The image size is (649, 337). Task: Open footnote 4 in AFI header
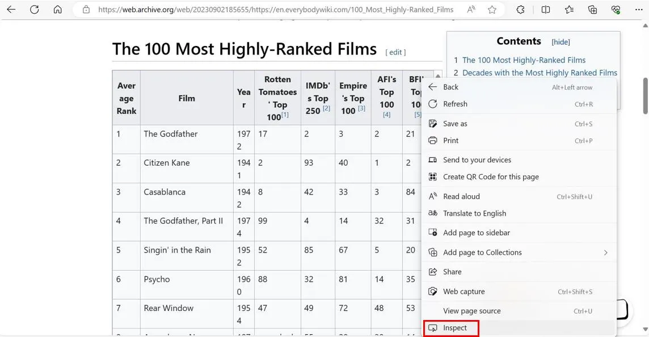pyautogui.click(x=386, y=115)
